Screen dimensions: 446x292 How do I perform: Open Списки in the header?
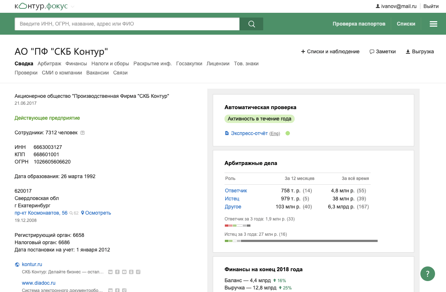click(x=406, y=24)
